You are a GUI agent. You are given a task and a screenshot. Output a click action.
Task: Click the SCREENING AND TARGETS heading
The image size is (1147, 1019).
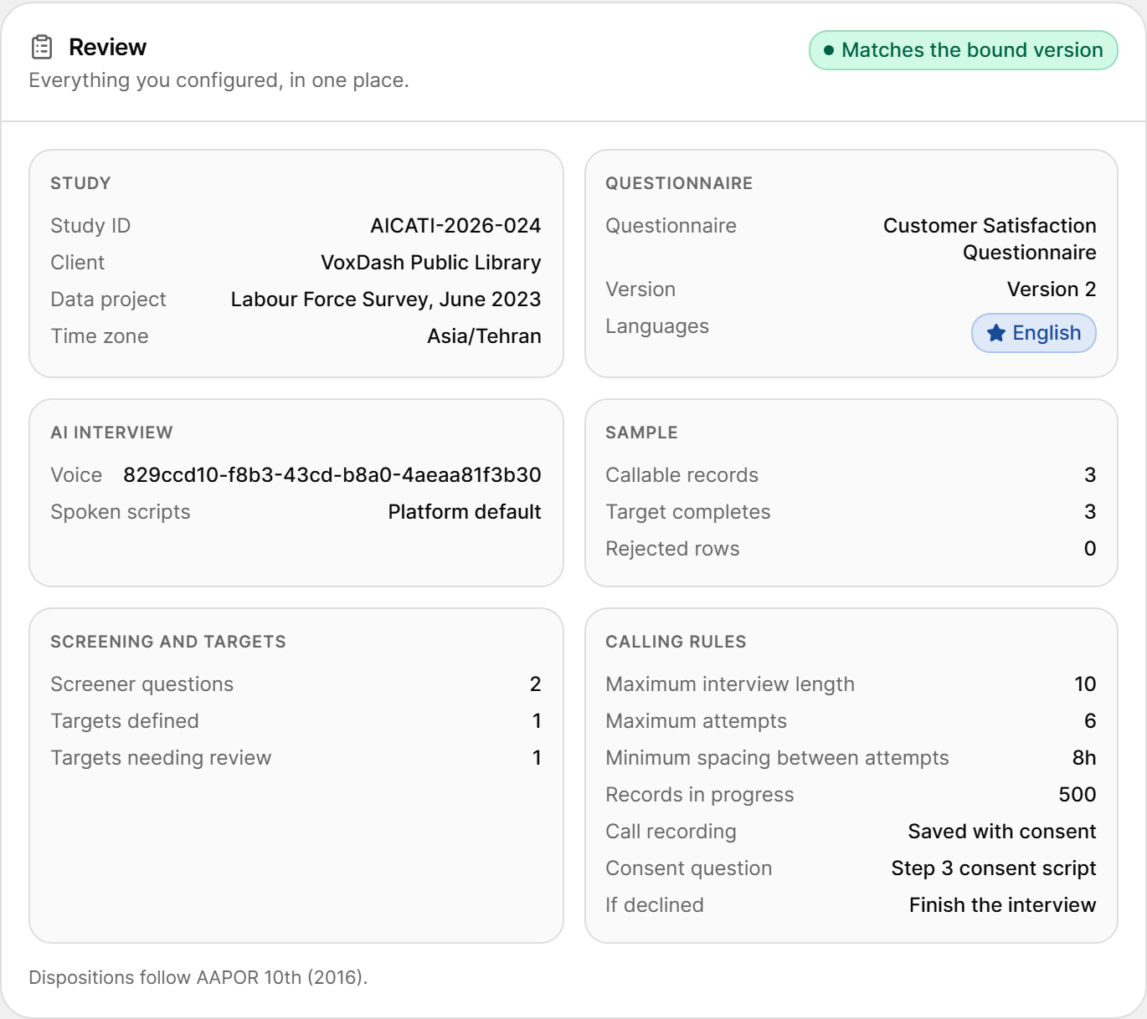point(168,642)
